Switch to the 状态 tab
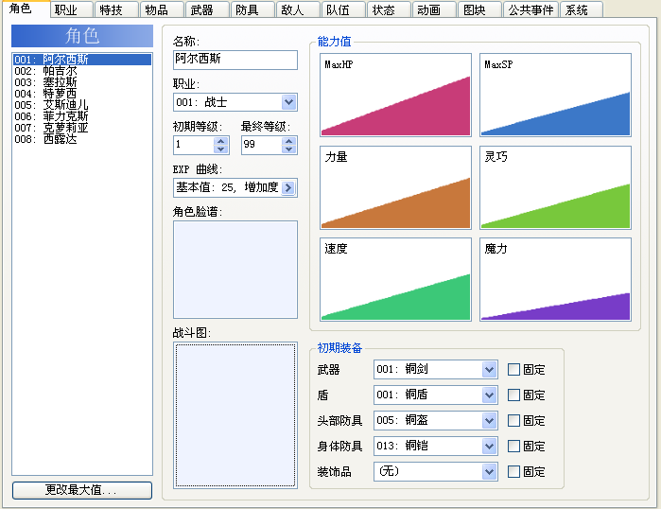This screenshot has width=661, height=509. (x=390, y=9)
